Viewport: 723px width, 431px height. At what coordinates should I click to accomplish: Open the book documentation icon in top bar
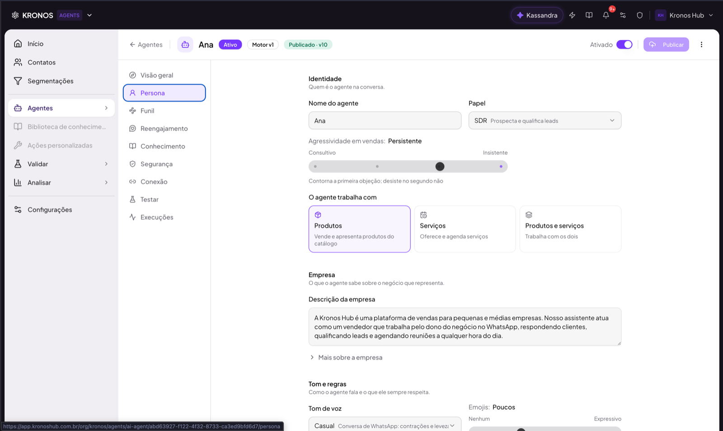coord(589,15)
